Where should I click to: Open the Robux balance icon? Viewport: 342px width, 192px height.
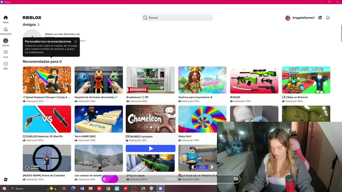coord(320,18)
